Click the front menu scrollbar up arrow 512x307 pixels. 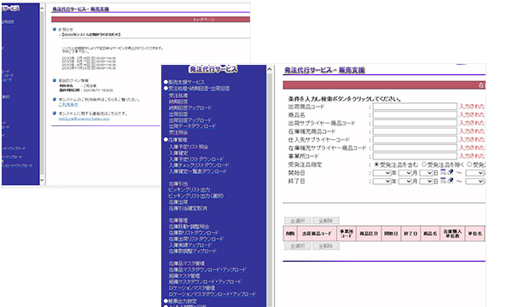tap(270, 69)
